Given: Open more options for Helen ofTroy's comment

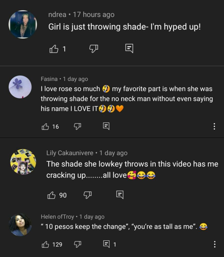Looking at the screenshot, I should (214, 244).
